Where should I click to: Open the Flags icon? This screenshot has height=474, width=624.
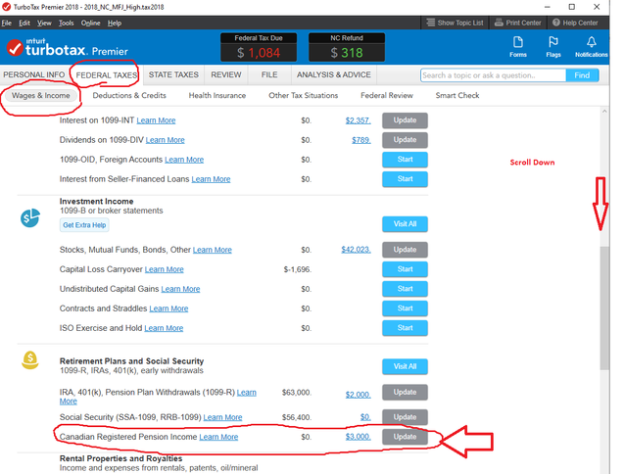[x=553, y=47]
